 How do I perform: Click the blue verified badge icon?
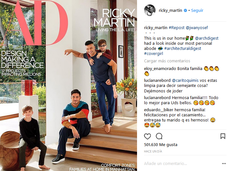click(185, 11)
